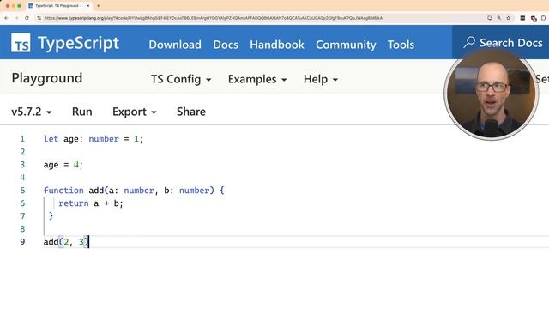Expand the Examples dropdown

pyautogui.click(x=257, y=79)
